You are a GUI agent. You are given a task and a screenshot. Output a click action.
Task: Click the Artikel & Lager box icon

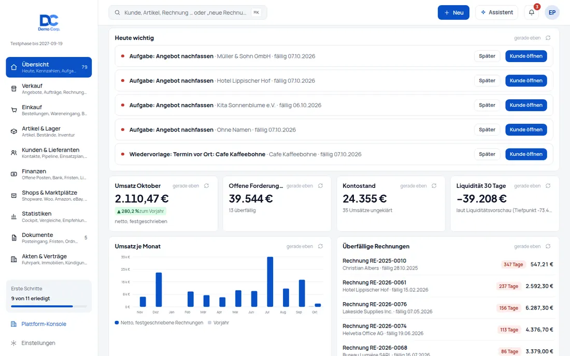(14, 131)
